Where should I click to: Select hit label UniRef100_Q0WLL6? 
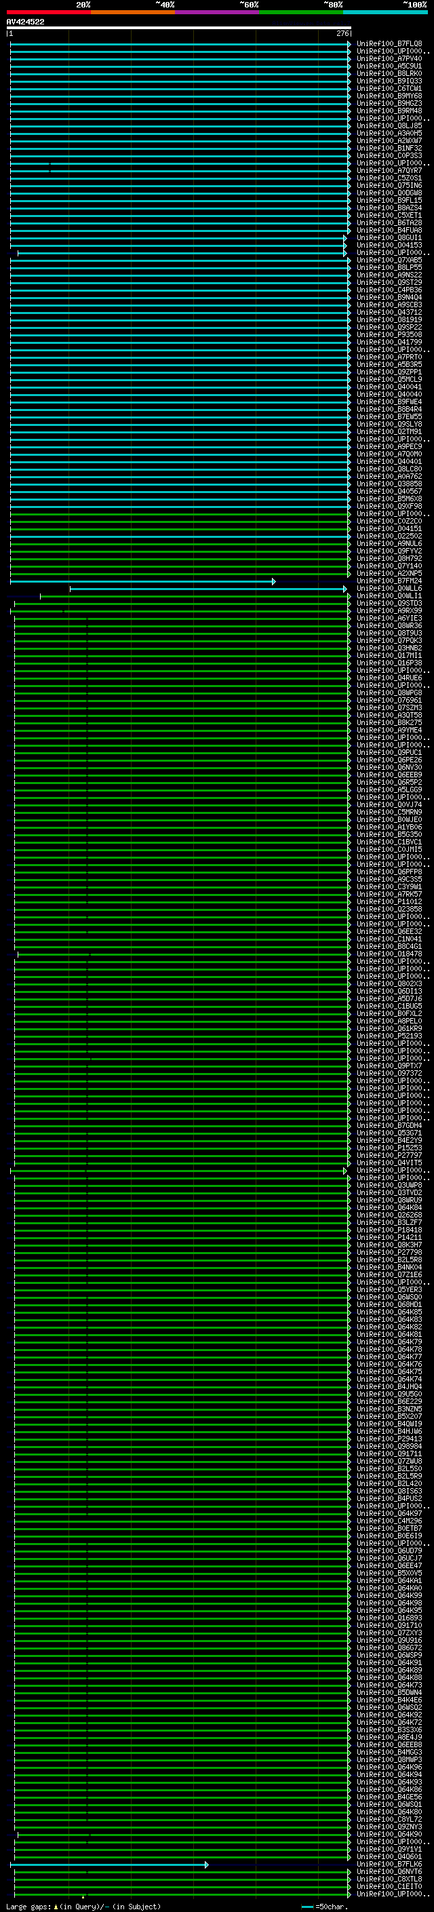click(389, 589)
